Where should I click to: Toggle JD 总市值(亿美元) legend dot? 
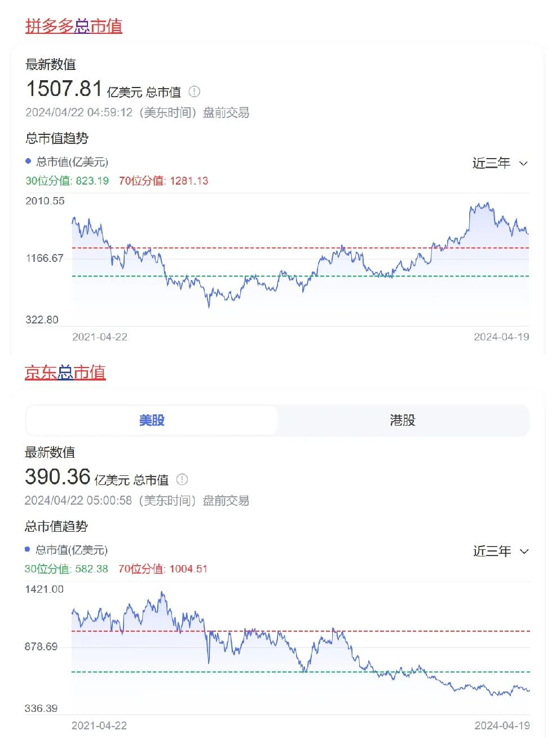pos(28,549)
